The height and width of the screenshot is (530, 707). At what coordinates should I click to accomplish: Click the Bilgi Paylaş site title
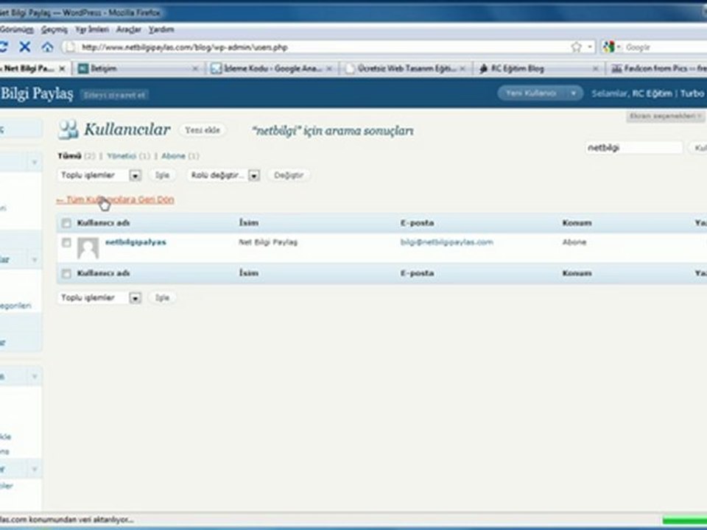tap(37, 93)
